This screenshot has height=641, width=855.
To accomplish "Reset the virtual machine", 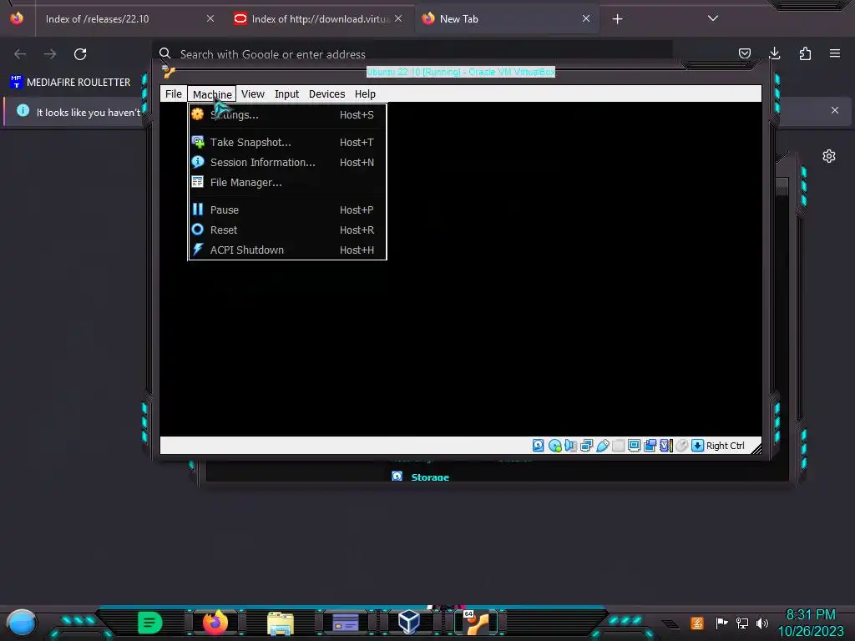I will [x=287, y=230].
